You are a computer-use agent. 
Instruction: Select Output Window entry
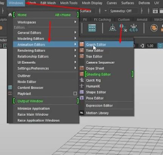coord(46,101)
